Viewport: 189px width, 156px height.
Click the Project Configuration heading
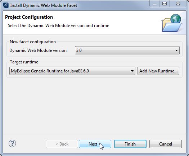[x=29, y=17]
